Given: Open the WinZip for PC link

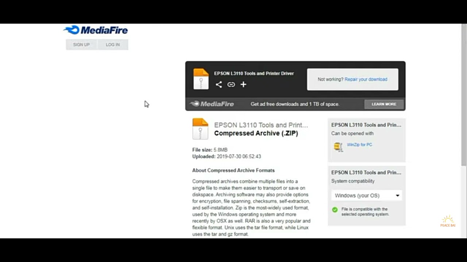Looking at the screenshot, I should [x=359, y=144].
